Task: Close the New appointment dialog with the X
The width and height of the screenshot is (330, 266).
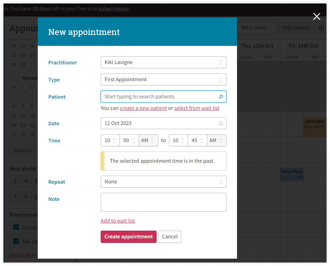Action: click(316, 16)
